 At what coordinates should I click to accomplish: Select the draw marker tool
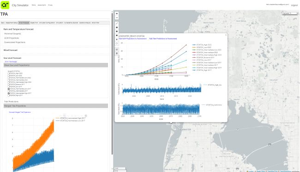117,39
